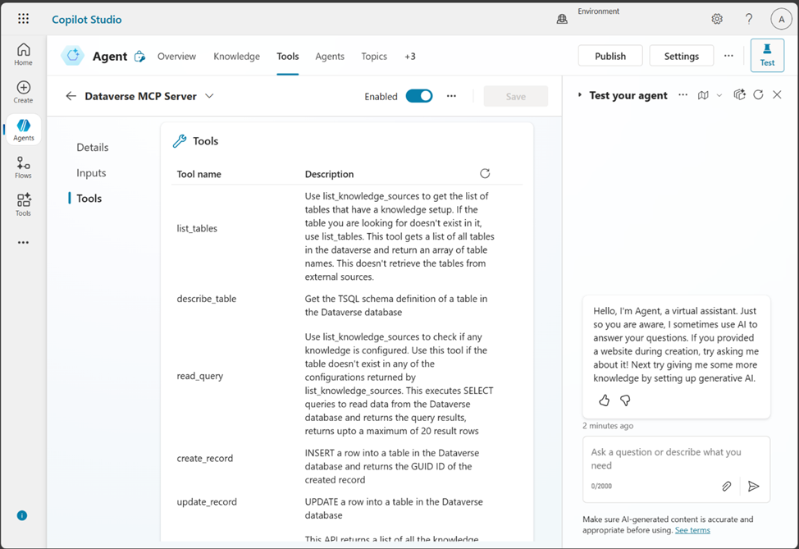Screen dimensions: 799x549
Task: Open the activity map in the test pane
Action: (x=703, y=95)
